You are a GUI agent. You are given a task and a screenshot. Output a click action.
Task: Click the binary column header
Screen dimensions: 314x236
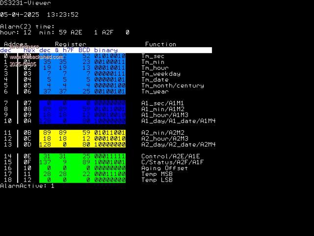coord(106,50)
